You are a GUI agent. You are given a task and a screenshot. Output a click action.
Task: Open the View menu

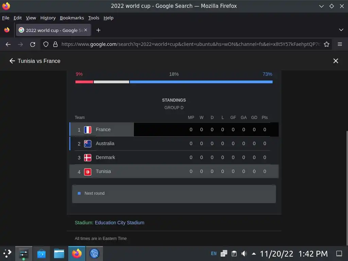pyautogui.click(x=31, y=18)
